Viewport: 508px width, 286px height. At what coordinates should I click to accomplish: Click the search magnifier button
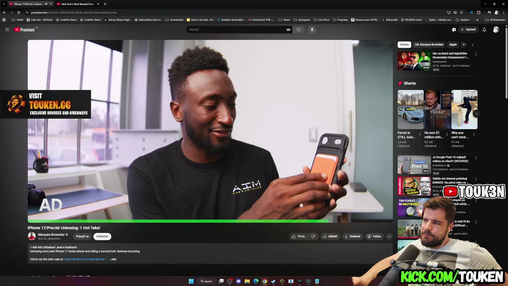click(x=298, y=29)
